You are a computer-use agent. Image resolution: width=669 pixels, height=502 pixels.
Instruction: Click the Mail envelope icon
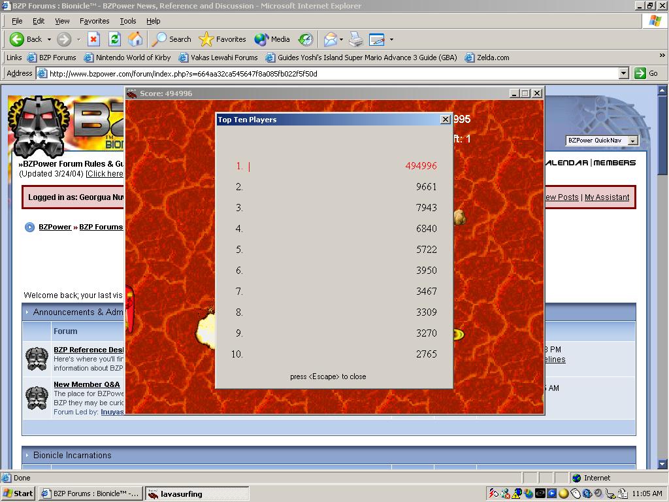pyautogui.click(x=331, y=39)
